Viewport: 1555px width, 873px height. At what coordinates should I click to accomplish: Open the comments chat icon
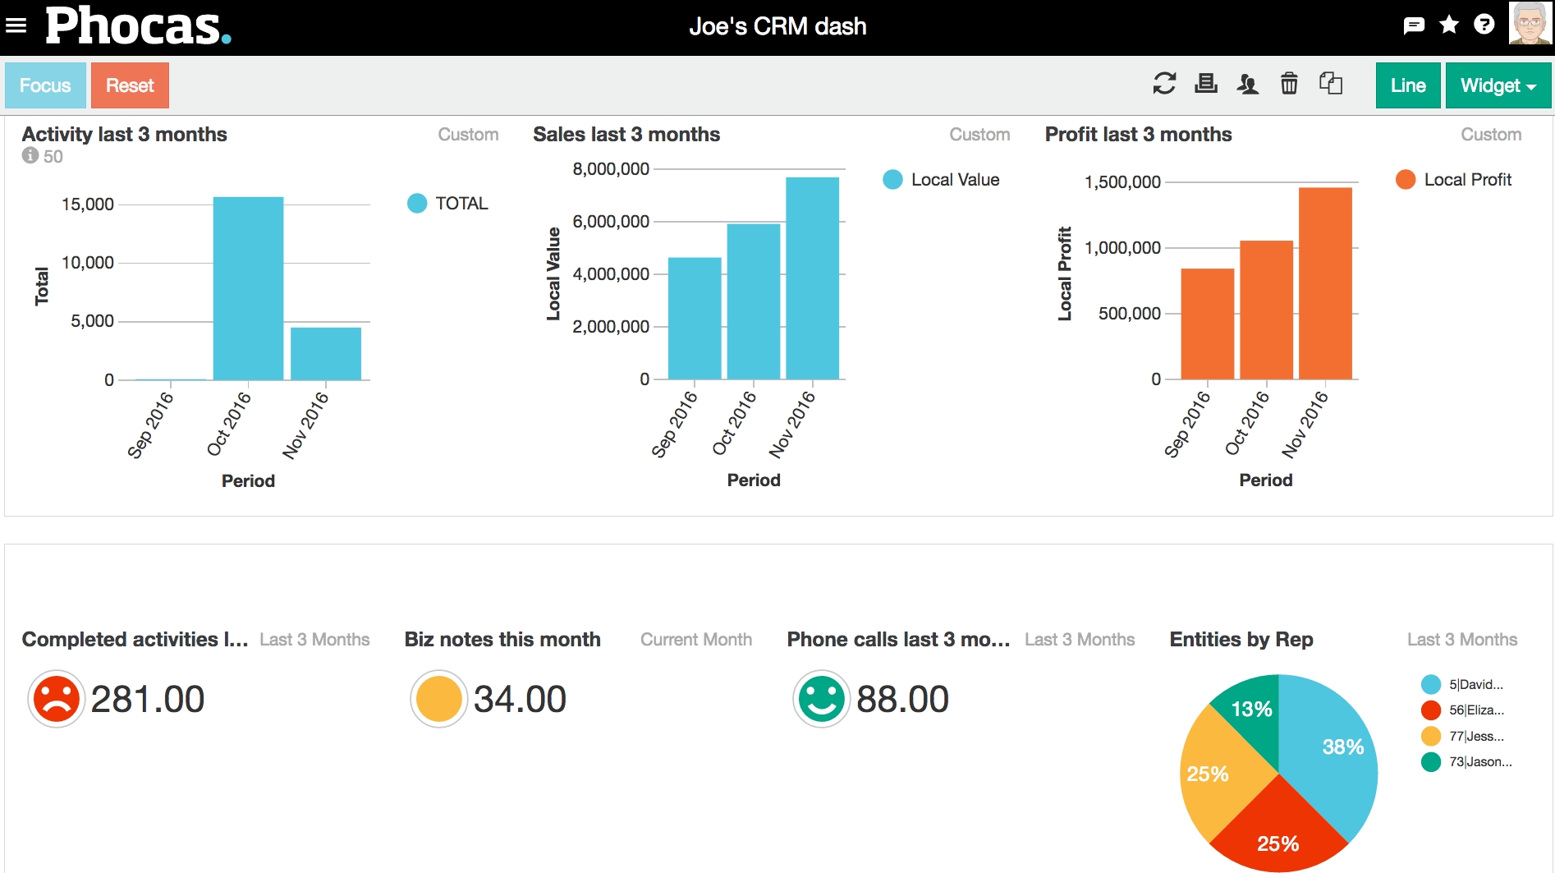pos(1413,25)
